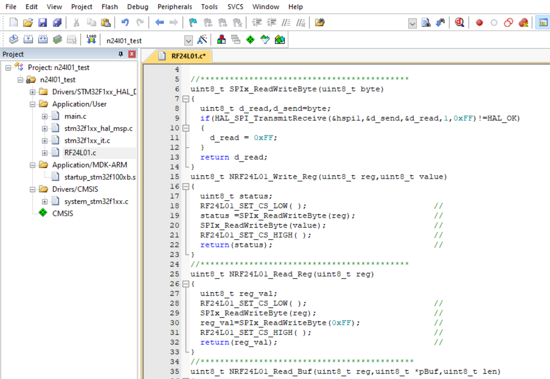Click the Build target icon
550x379 pixels.
[28, 40]
